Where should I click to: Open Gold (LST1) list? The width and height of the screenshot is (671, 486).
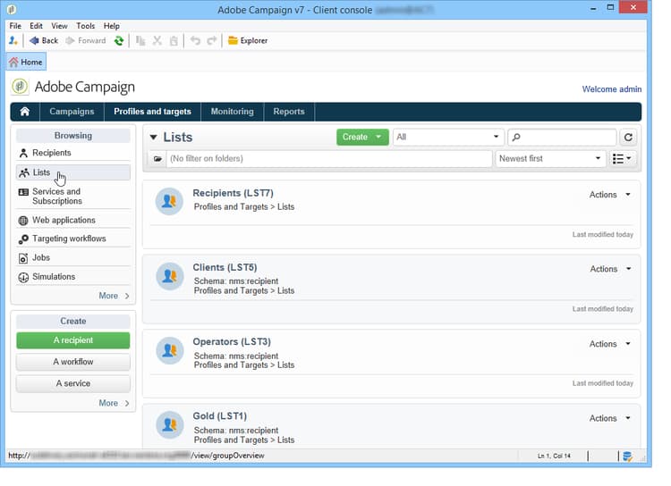click(219, 416)
